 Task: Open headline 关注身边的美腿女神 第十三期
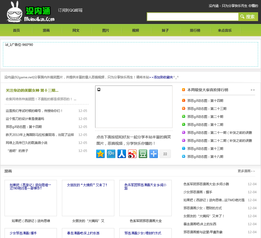pyautogui.click(x=32, y=91)
